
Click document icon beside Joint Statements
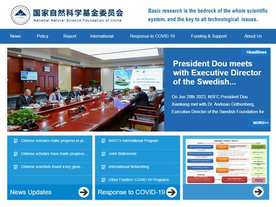point(103,154)
